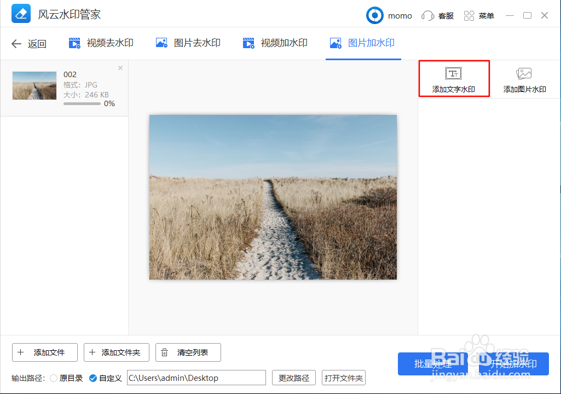Open the 清空列表 clear list option
Image resolution: width=561 pixels, height=394 pixels.
point(188,352)
